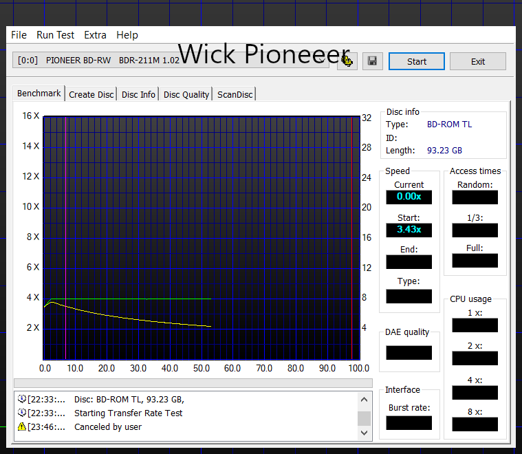Switch to the Disc Quality tab
522x454 pixels.
(186, 95)
